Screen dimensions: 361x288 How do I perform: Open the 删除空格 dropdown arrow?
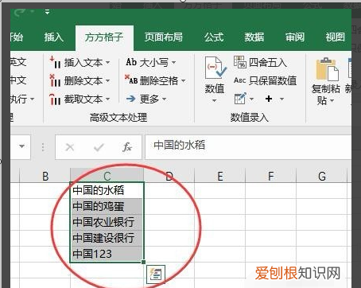point(183,80)
